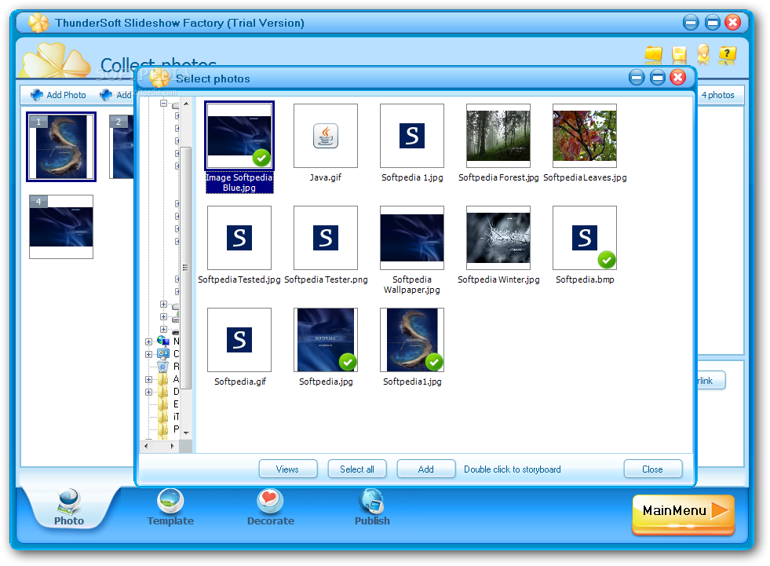Click green checkmark on Softpedia1.jpg

[x=434, y=362]
